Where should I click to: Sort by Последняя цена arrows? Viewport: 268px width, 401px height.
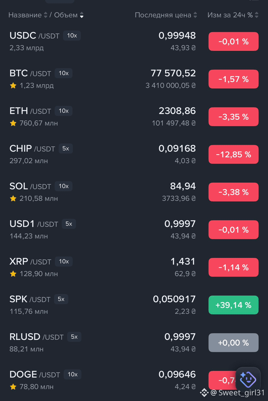(195, 15)
